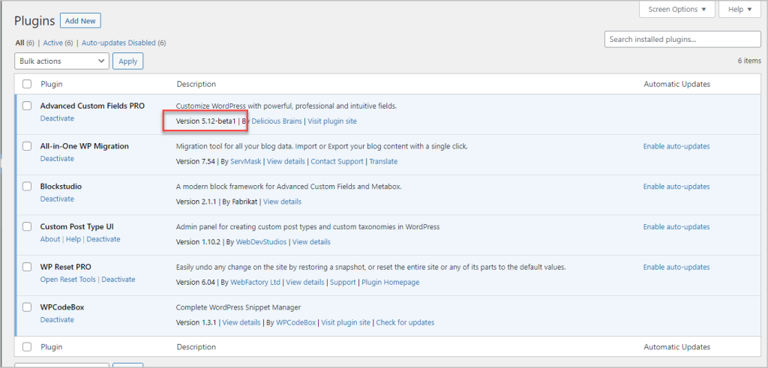Screen dimensions: 768x368
Task: Open Reset Tools for WP Reset PRO
Action: (x=68, y=280)
